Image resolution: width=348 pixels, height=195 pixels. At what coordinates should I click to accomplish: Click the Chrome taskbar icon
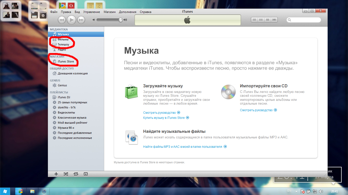[21, 191]
